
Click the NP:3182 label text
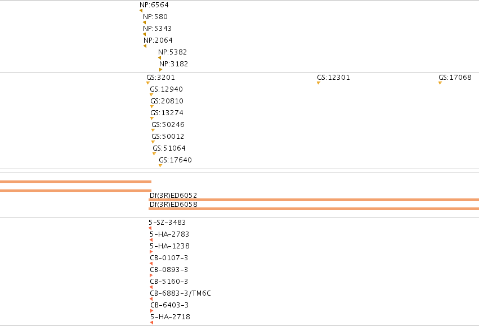point(173,64)
